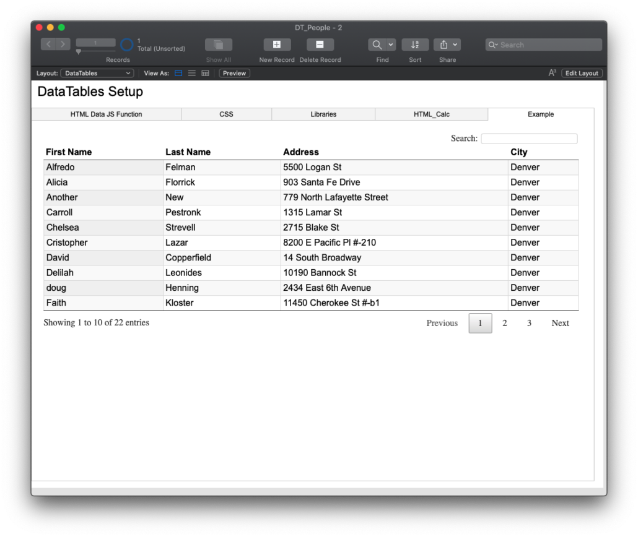Switch to the CSS tab
Screen dimensions: 638x537
225,114
